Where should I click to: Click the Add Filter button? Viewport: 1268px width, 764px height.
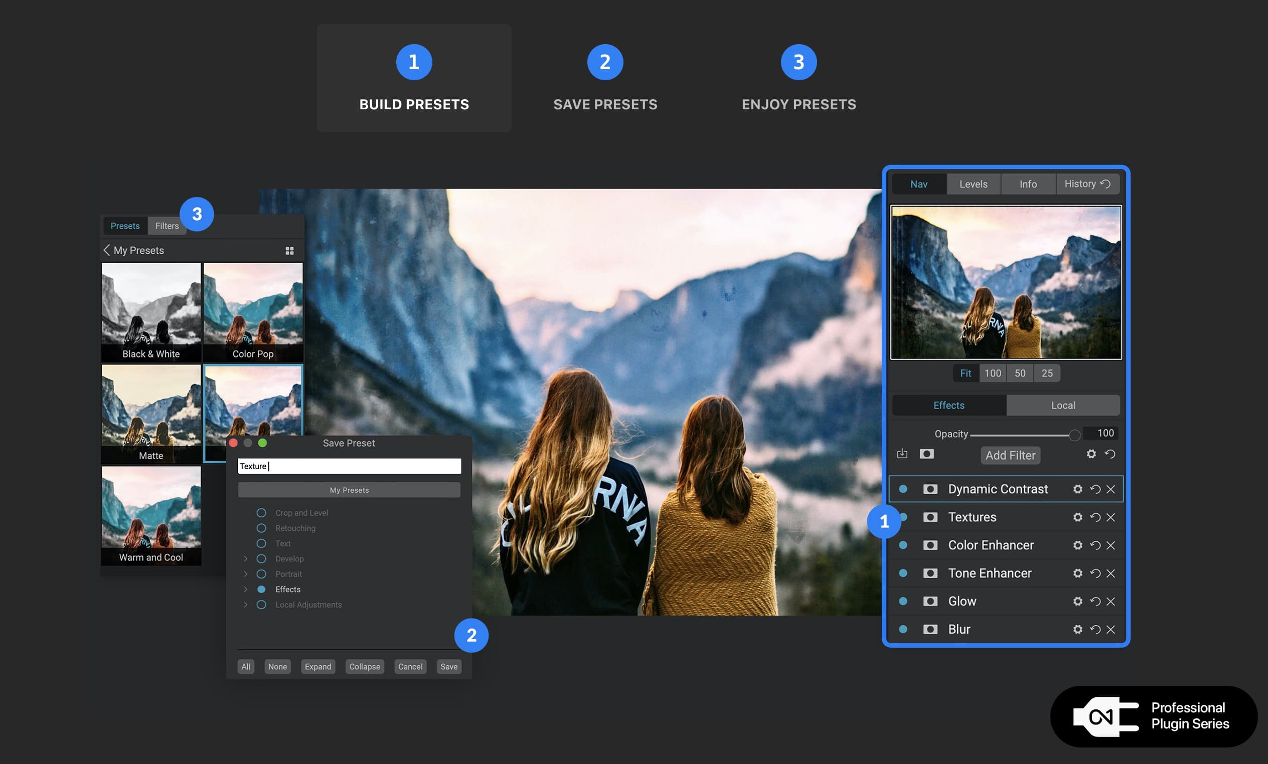click(1010, 455)
